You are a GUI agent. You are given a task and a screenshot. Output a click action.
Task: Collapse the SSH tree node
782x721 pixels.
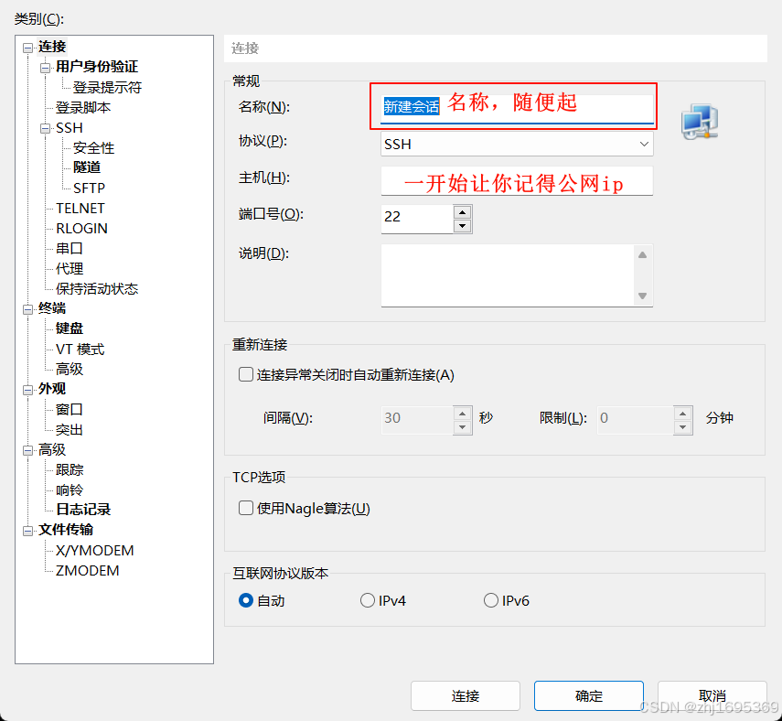tap(46, 129)
